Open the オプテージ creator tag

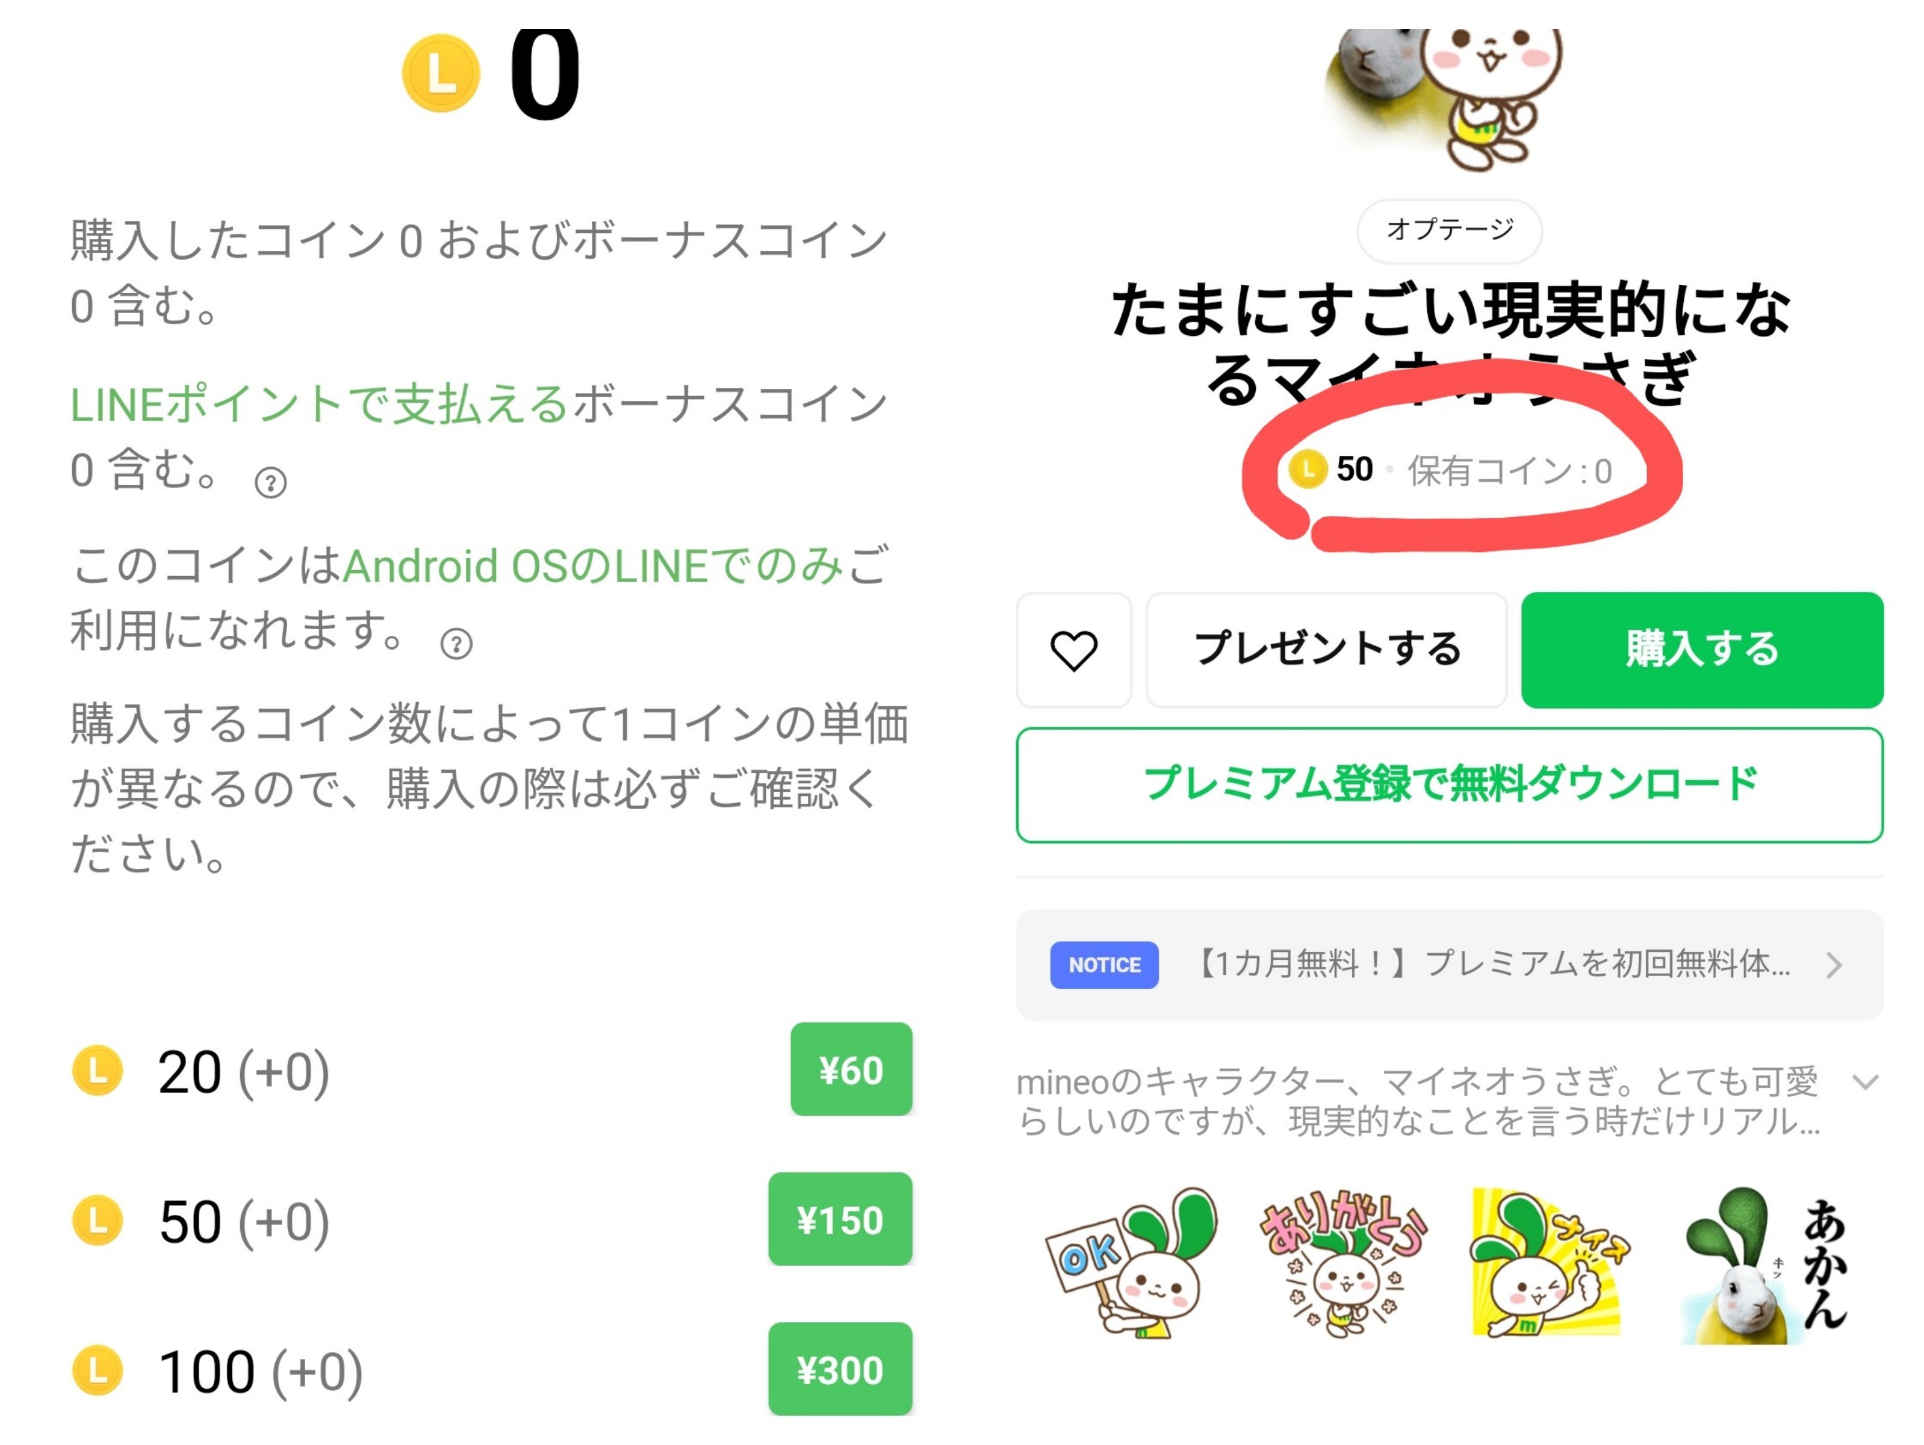(x=1450, y=231)
